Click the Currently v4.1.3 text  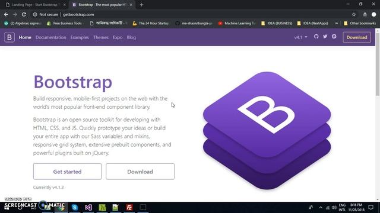49,188
